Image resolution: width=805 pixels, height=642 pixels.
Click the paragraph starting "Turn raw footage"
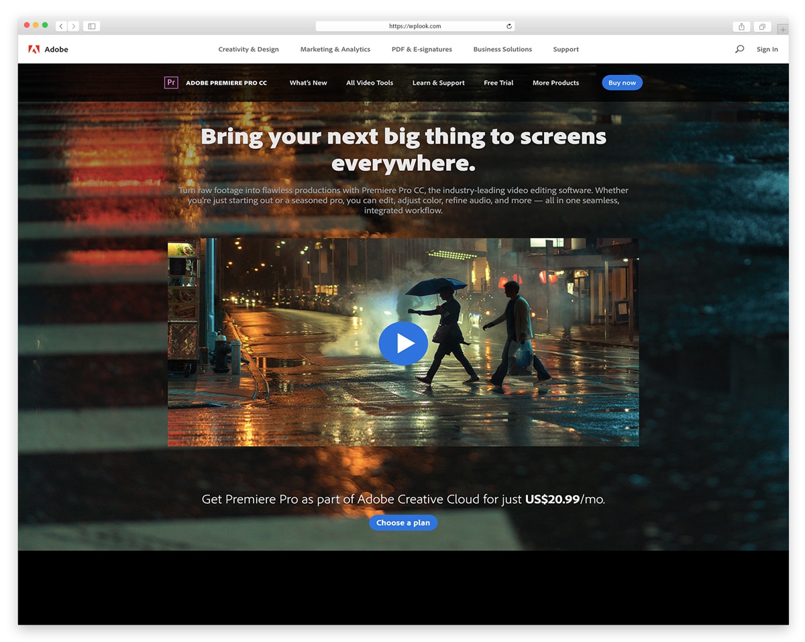[403, 200]
